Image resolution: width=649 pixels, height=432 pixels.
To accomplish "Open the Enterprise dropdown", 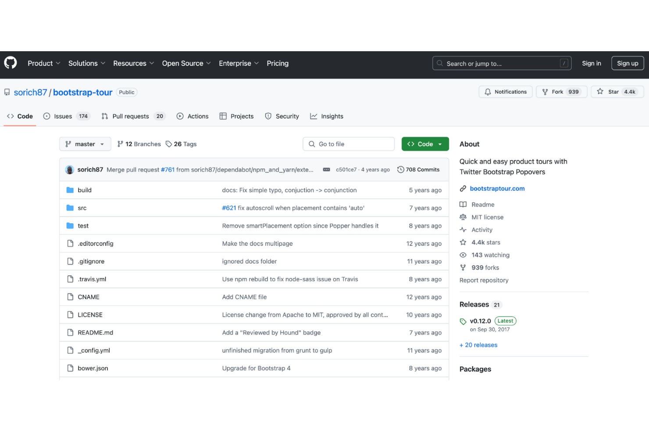I will 239,63.
